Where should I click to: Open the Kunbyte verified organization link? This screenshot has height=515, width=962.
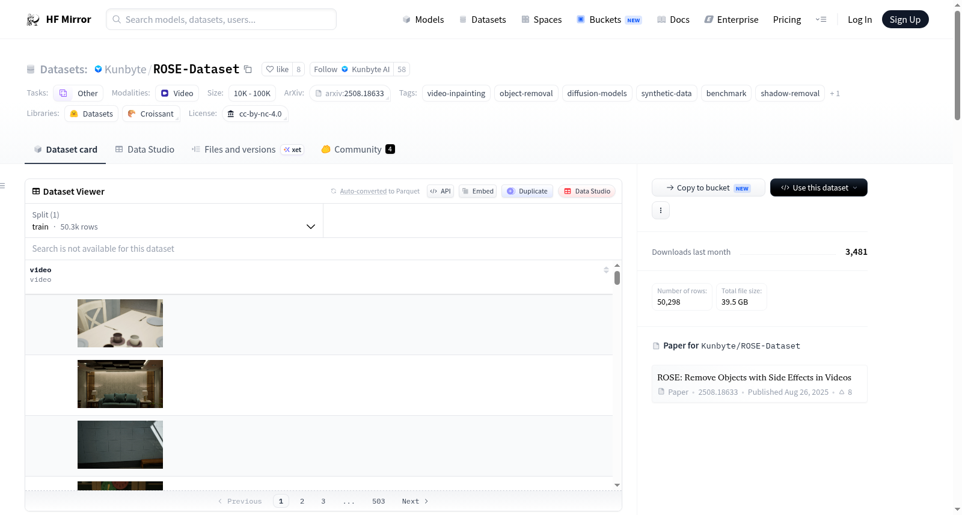125,69
